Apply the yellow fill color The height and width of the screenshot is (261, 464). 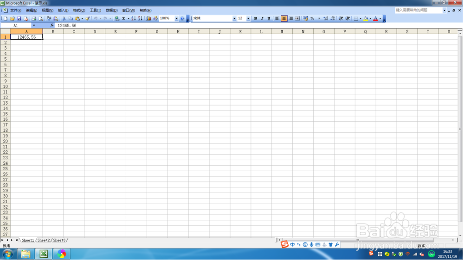(366, 19)
